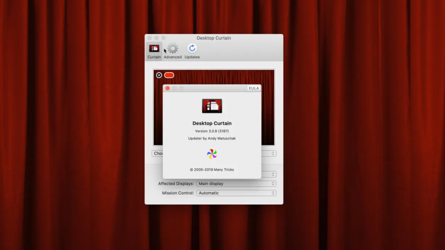Close the About Desktop Curtain window
This screenshot has width=445, height=250.
[x=167, y=88]
